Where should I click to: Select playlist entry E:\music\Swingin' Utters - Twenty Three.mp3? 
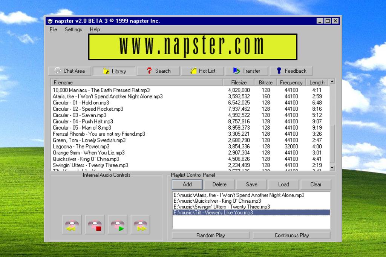[x=251, y=207]
